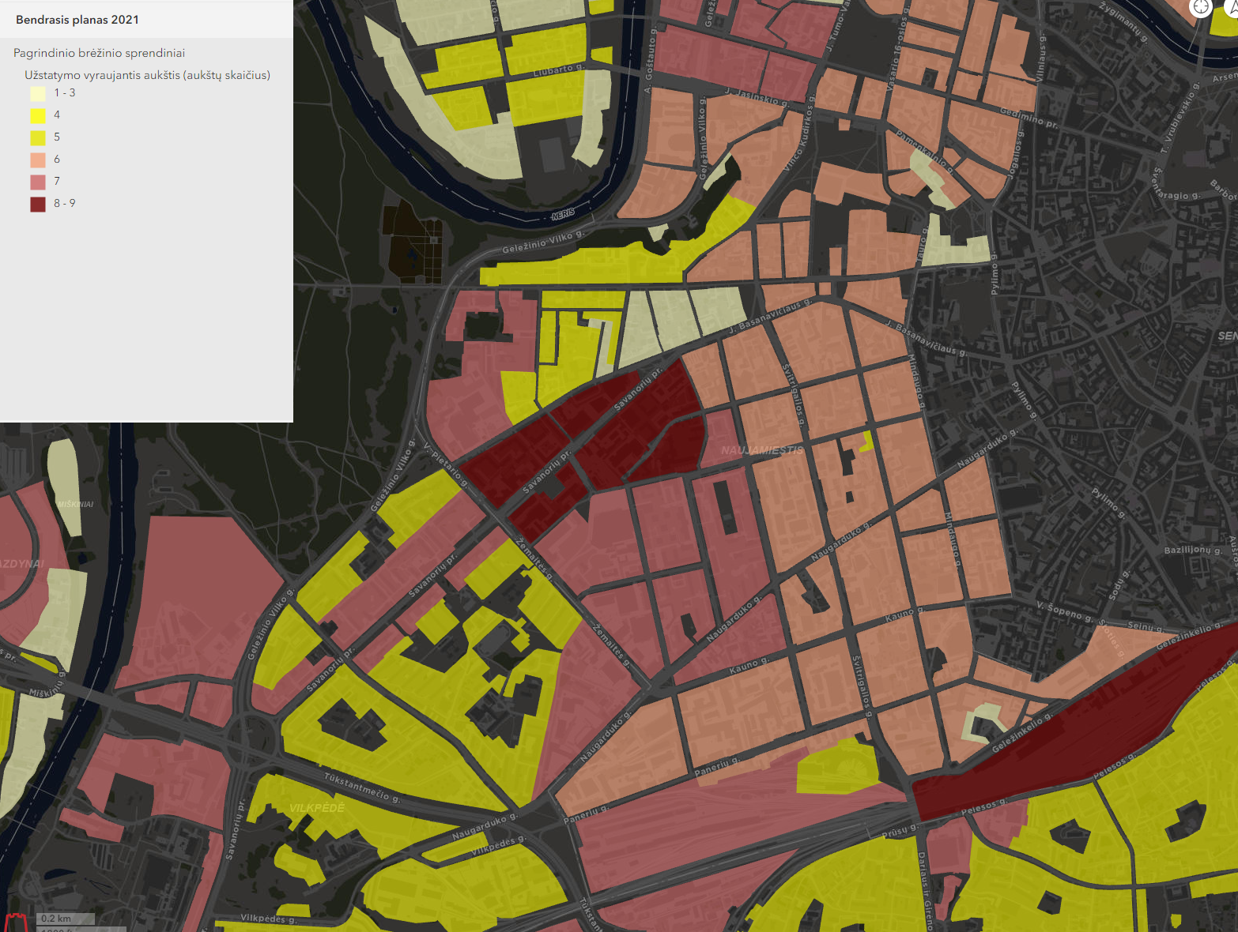Click the Bendrasis planas 2021 legend title
The height and width of the screenshot is (932, 1238).
pyautogui.click(x=77, y=20)
